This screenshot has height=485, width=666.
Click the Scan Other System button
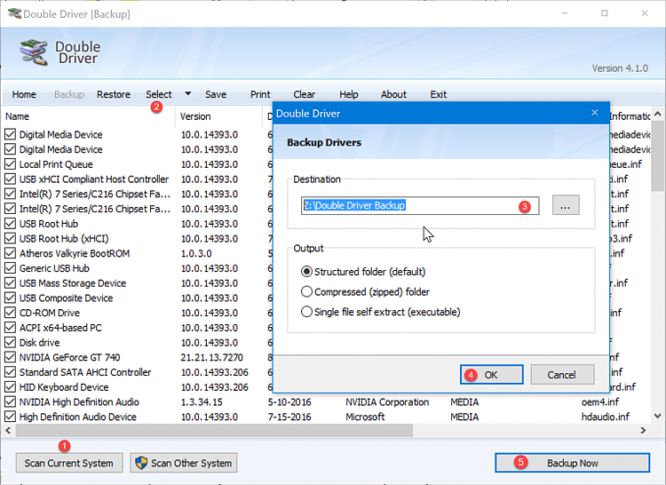(184, 463)
